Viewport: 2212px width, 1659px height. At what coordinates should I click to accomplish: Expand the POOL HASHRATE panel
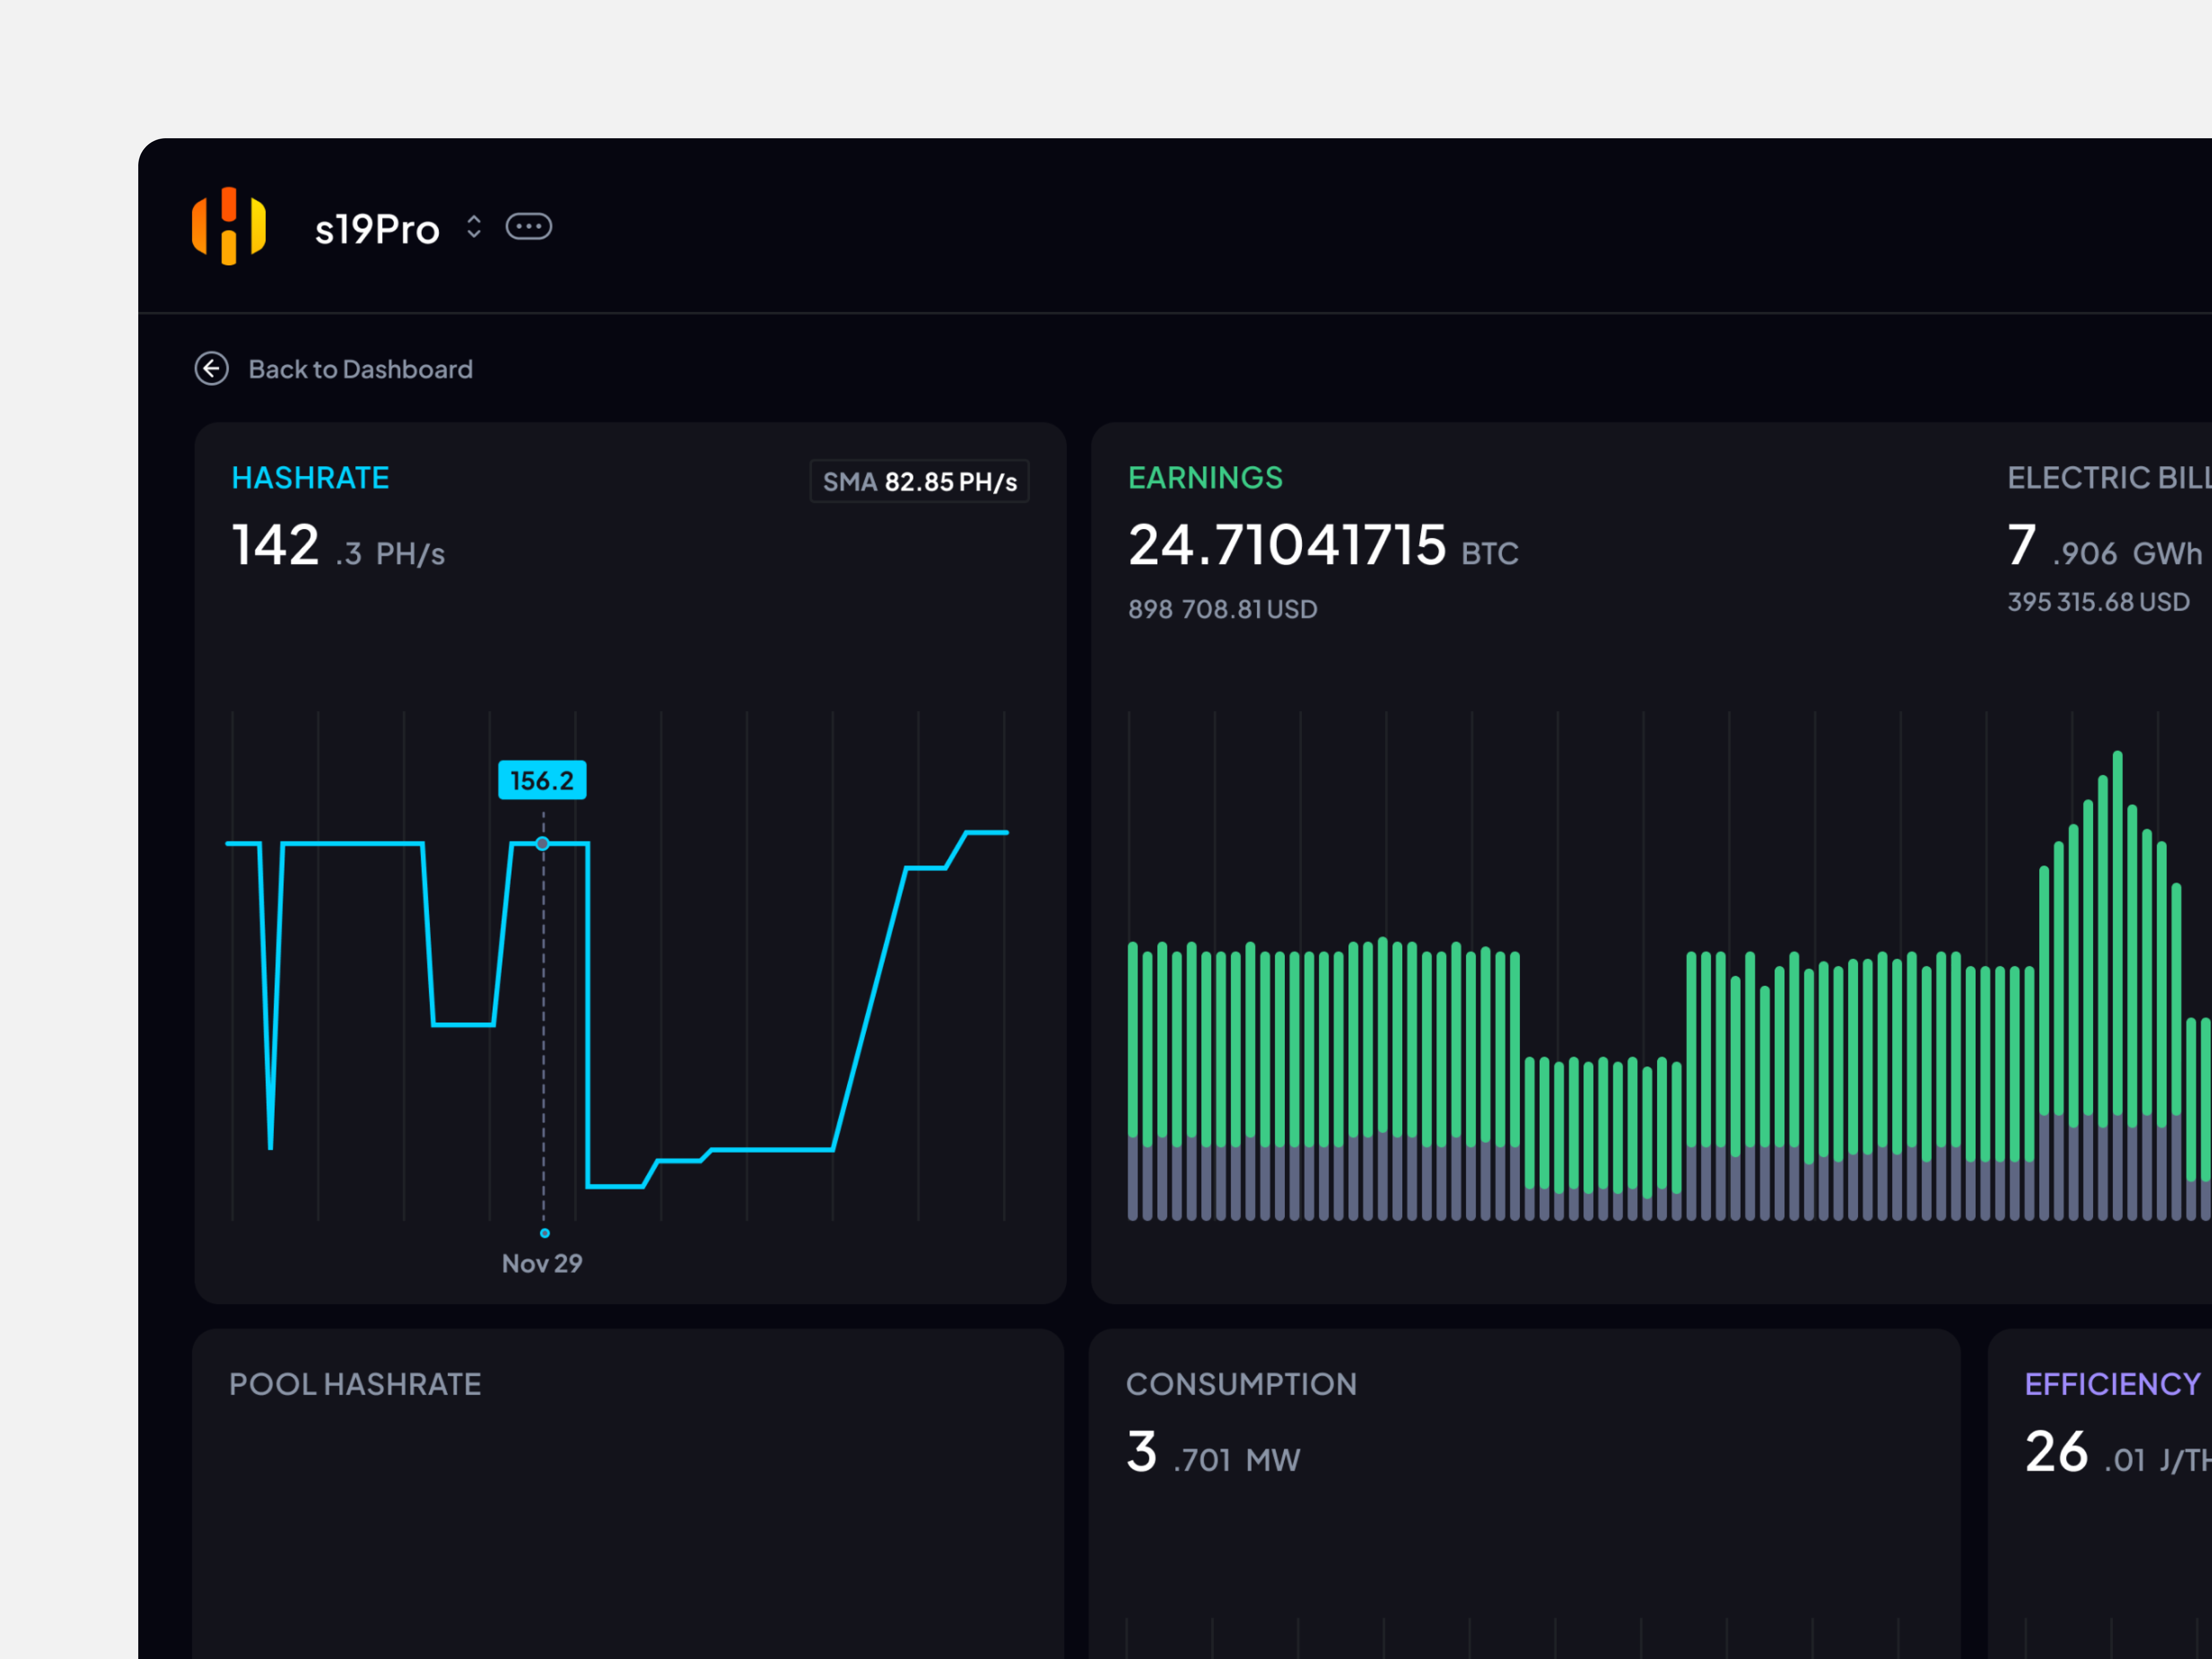[x=355, y=1384]
